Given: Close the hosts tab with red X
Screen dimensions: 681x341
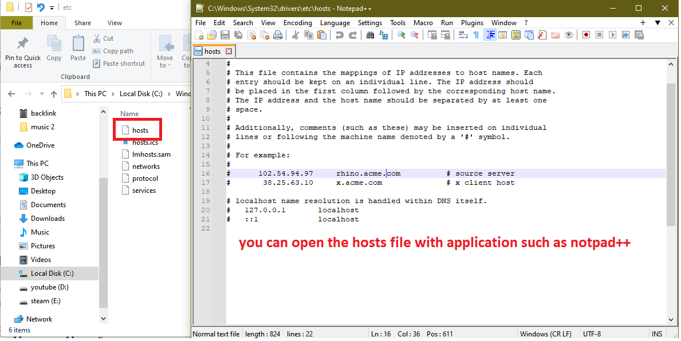Looking at the screenshot, I should [x=229, y=51].
